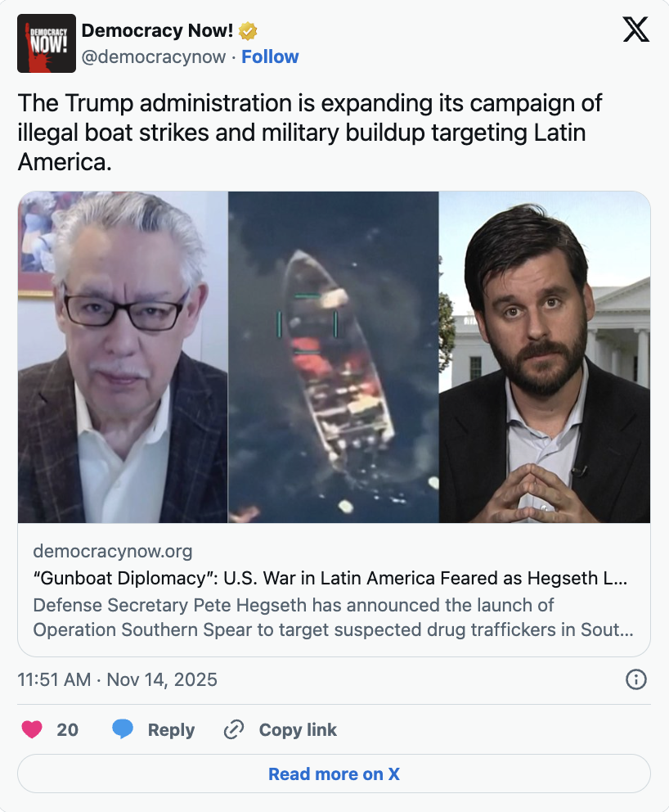Click the Reply text label
Viewport: 669px width, 812px height.
171,729
